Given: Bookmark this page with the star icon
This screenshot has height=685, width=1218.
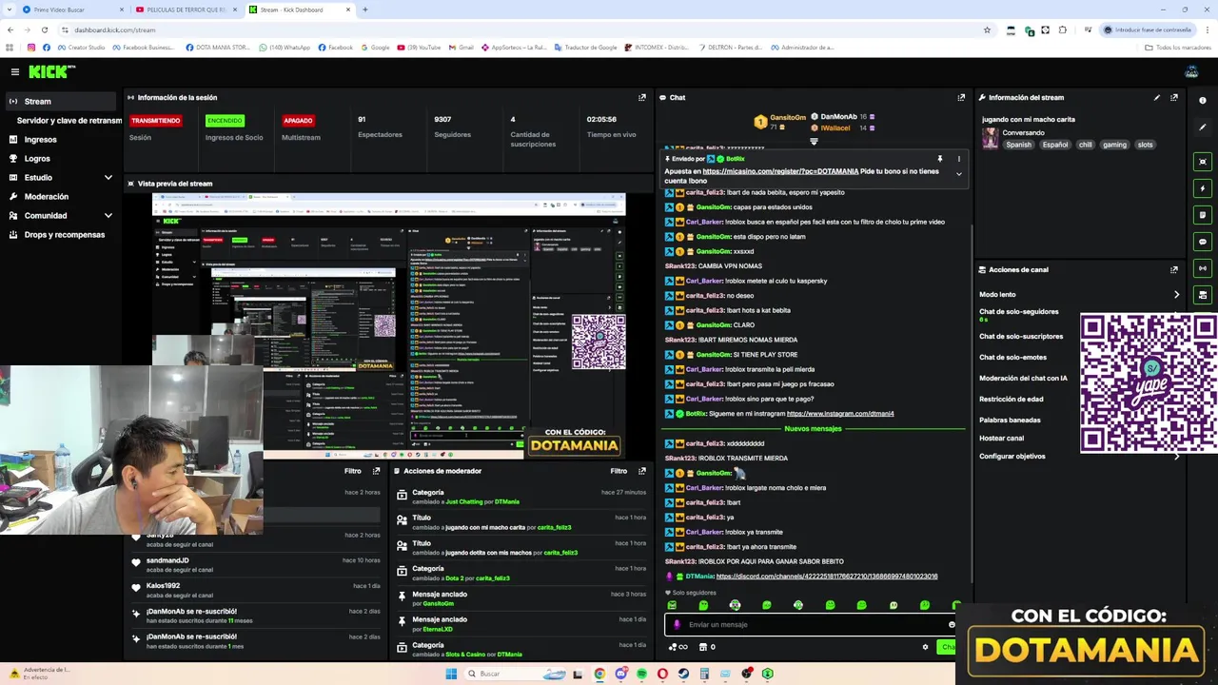Looking at the screenshot, I should [x=987, y=29].
